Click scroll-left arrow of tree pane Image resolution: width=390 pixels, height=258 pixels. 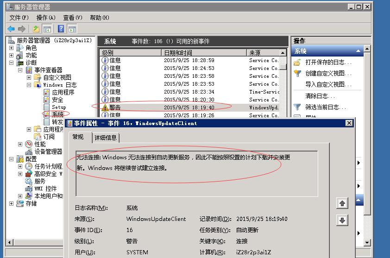coord(10,243)
